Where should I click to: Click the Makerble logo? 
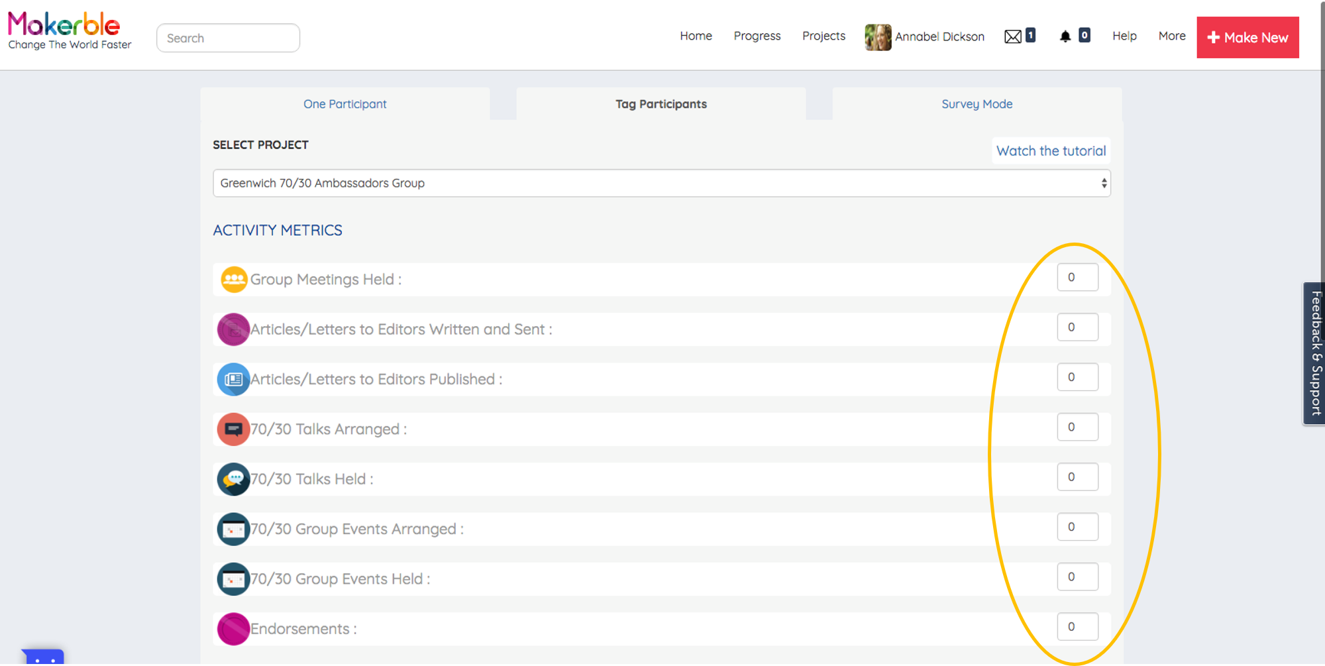[69, 30]
